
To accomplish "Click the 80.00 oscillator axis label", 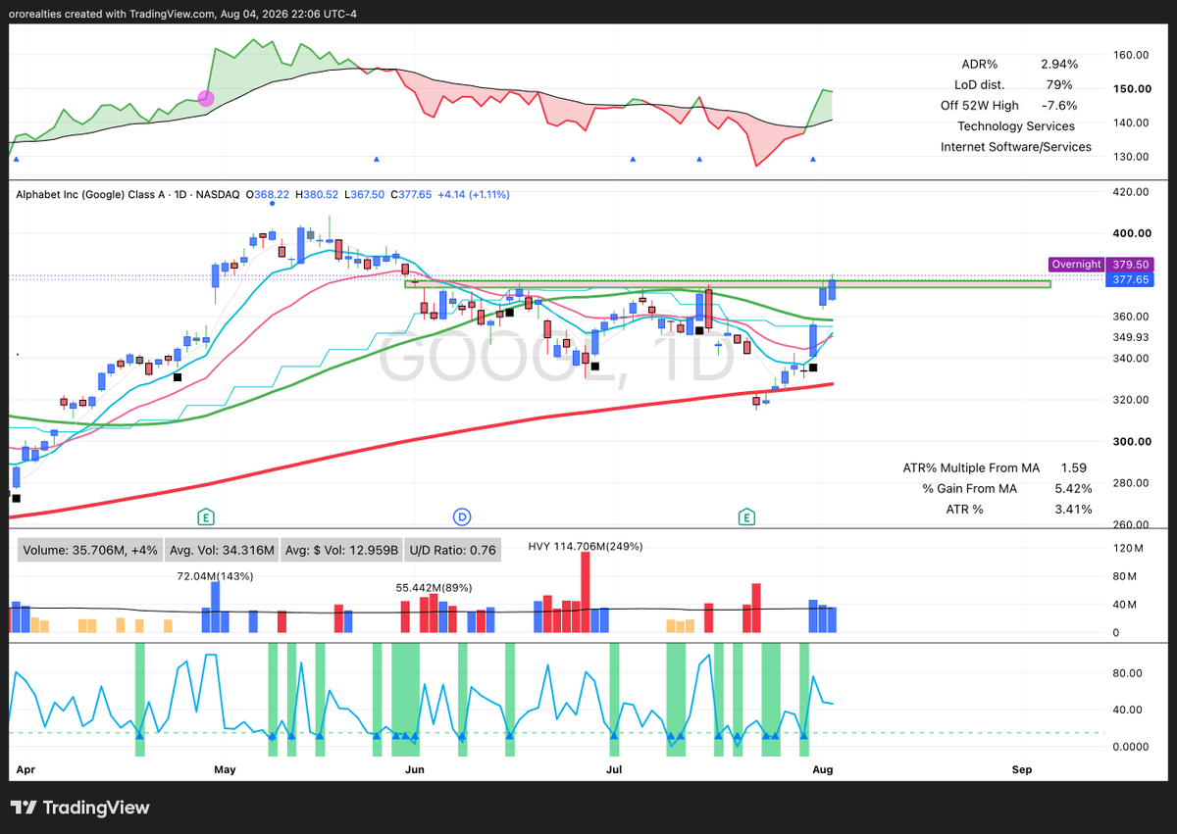I will (x=1126, y=673).
